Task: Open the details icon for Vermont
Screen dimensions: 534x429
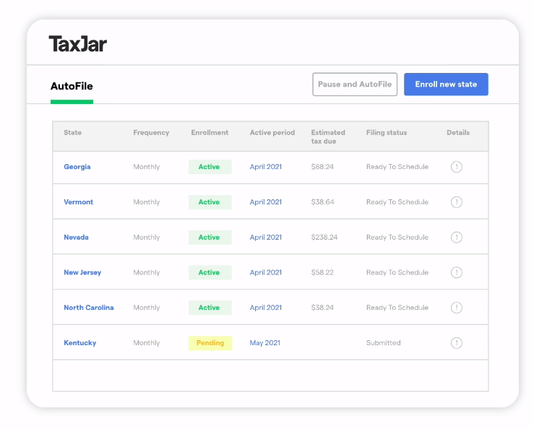Action: pos(457,202)
